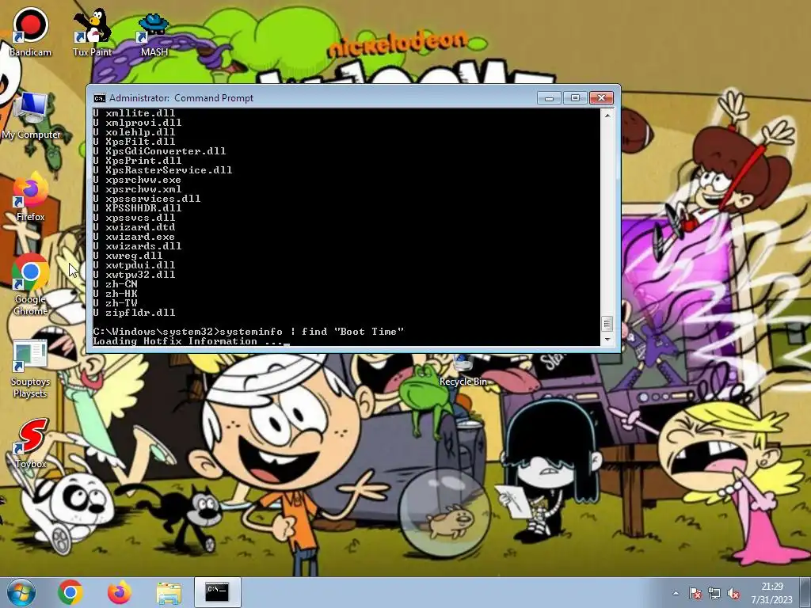
Task: Click the zh-CN line
Action: coord(116,284)
